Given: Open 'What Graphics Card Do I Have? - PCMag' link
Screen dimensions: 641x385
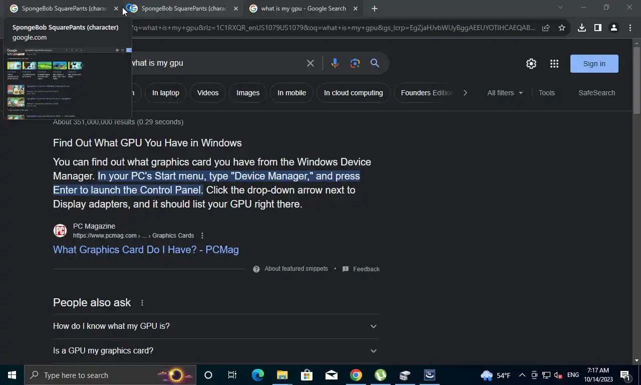Looking at the screenshot, I should pyautogui.click(x=146, y=250).
